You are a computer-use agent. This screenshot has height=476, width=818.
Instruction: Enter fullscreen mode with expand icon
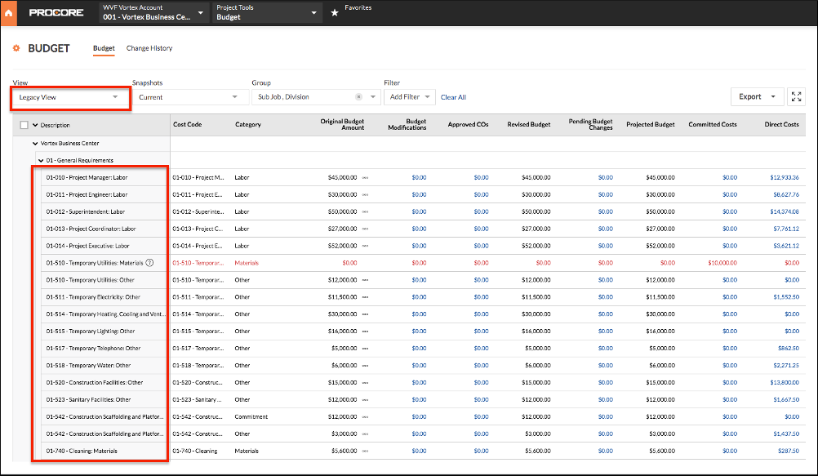[x=796, y=96]
